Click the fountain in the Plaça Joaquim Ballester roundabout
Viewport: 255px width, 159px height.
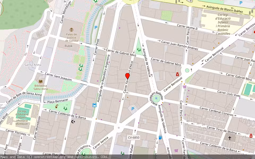pyautogui.click(x=156, y=98)
